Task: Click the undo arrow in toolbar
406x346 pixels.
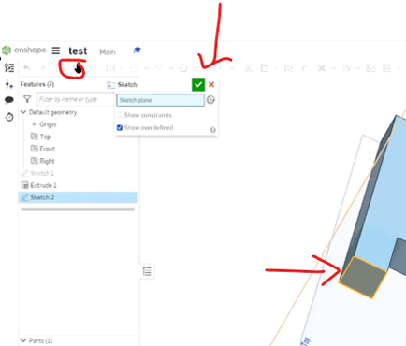Action: pyautogui.click(x=27, y=67)
